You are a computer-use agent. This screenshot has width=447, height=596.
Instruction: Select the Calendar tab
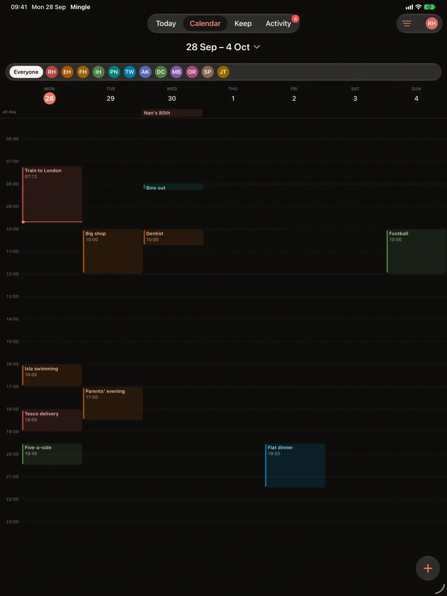[205, 23]
